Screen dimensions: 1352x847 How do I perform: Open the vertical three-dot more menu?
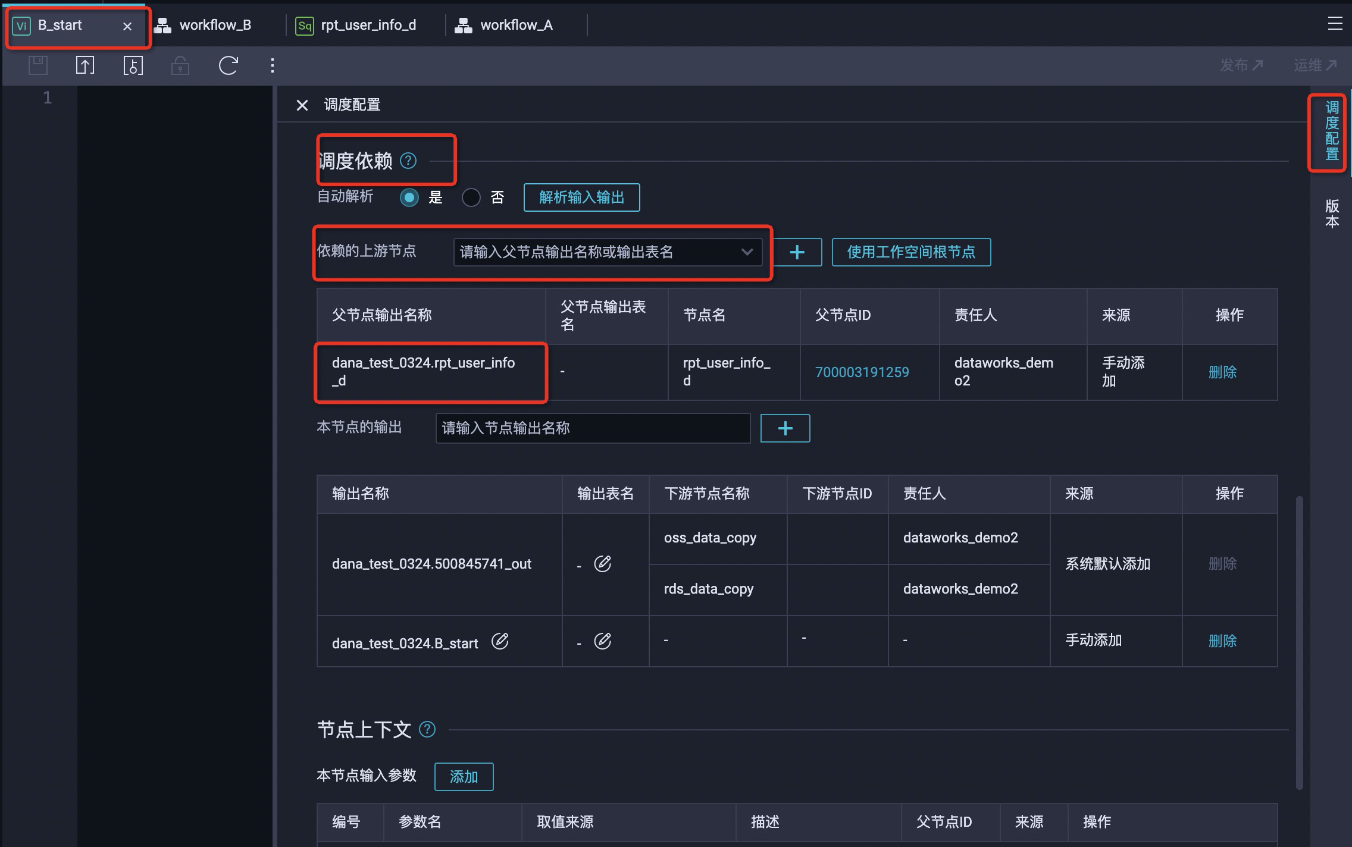click(x=273, y=65)
